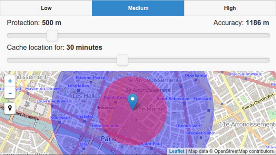Zoom out the map with minus button
The width and height of the screenshot is (276, 155).
point(10,93)
